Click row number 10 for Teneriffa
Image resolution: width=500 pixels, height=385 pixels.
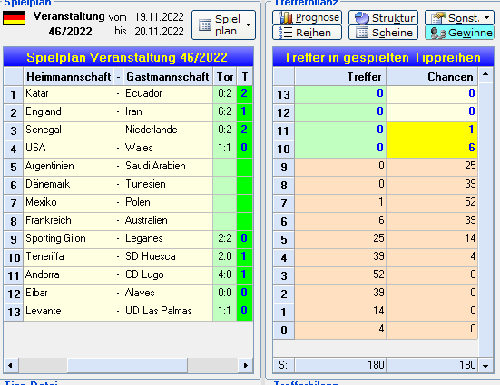(x=14, y=257)
